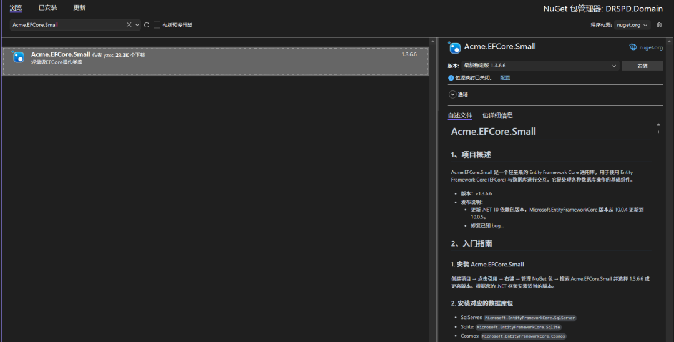Image resolution: width=674 pixels, height=342 pixels.
Task: Click the Acme.EFCore.Small icon in details pane
Action: 454,47
